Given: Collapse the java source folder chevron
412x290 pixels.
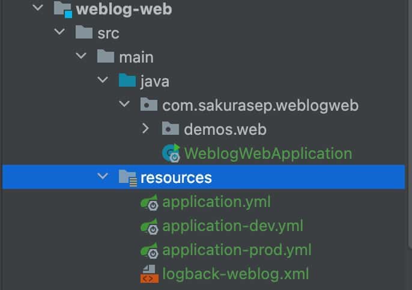Looking at the screenshot, I should click(103, 79).
